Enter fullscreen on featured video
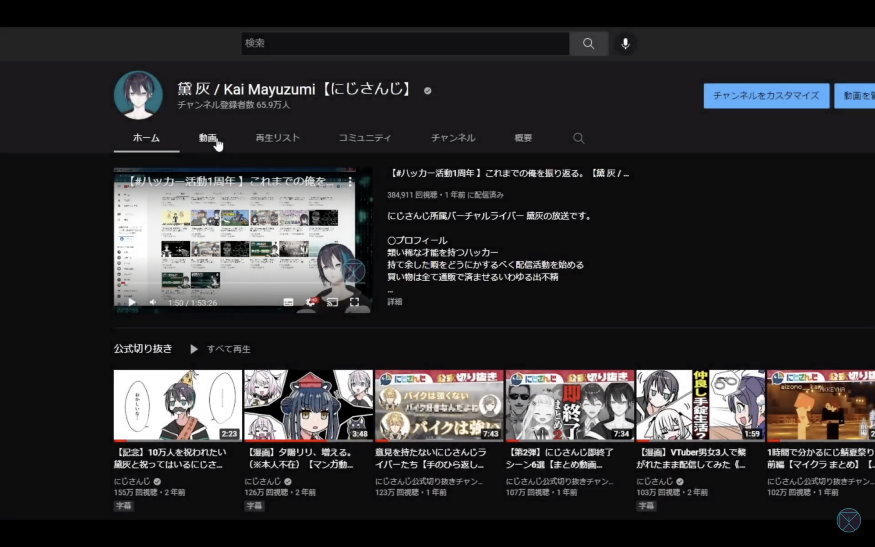The image size is (875, 547). [x=354, y=302]
